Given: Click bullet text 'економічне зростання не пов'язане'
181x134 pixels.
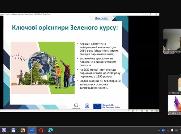Looking at the screenshot, I should (x=98, y=62).
